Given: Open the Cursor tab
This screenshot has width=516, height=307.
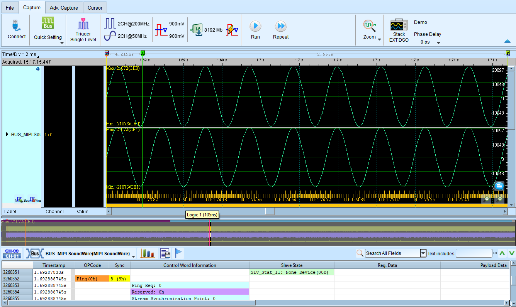Looking at the screenshot, I should pos(95,8).
